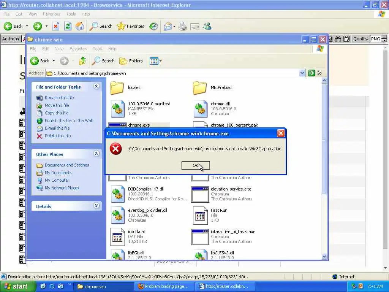The image size is (389, 292).
Task: Click the IE Refresh toolbar icon
Action: click(68, 26)
